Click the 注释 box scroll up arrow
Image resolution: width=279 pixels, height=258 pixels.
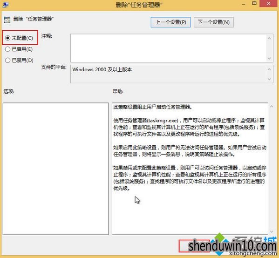[x=269, y=38]
